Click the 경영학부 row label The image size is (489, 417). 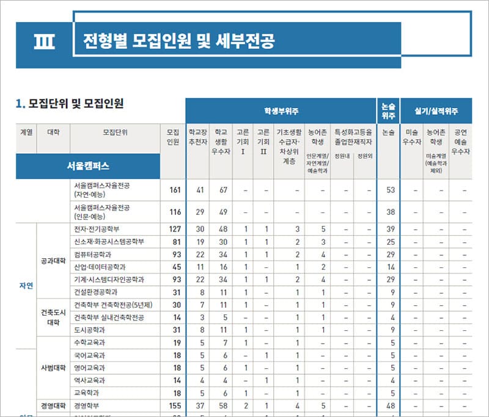pyautogui.click(x=89, y=405)
